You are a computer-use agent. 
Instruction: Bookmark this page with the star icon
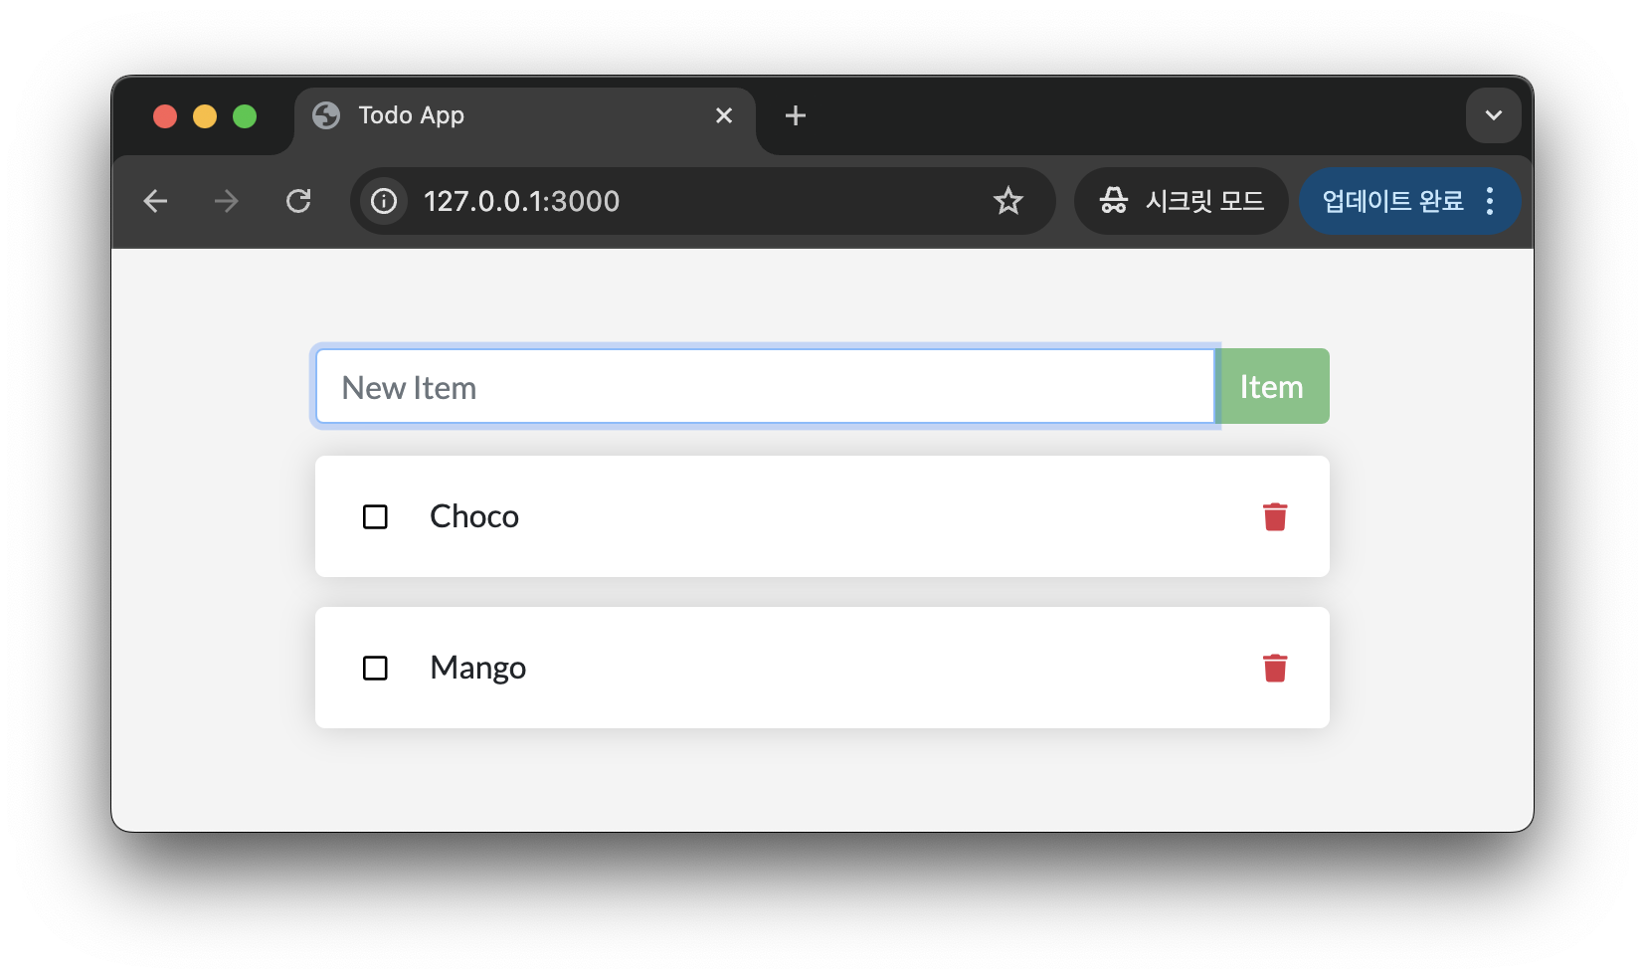(1007, 201)
